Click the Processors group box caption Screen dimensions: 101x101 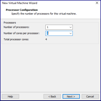coord(10,23)
